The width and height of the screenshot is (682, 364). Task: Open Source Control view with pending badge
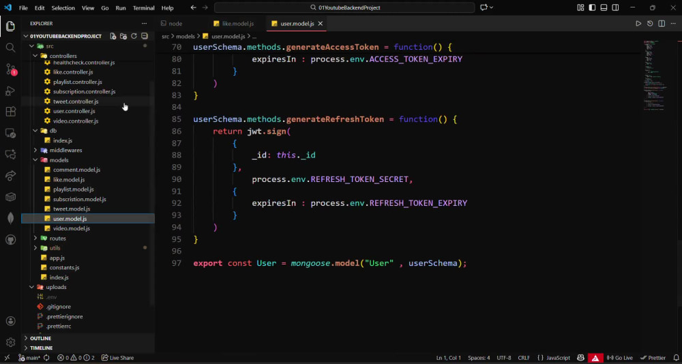point(10,69)
